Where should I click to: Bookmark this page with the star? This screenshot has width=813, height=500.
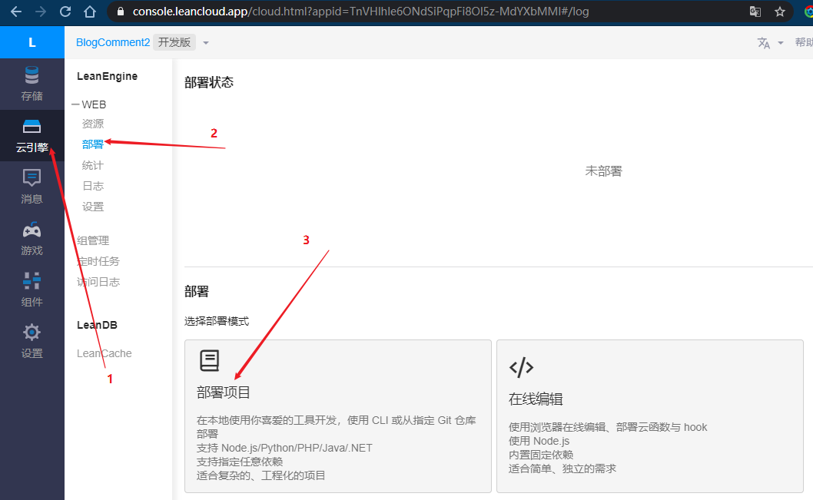pyautogui.click(x=780, y=12)
